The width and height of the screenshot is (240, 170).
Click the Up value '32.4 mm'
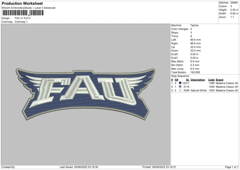pos(196,47)
